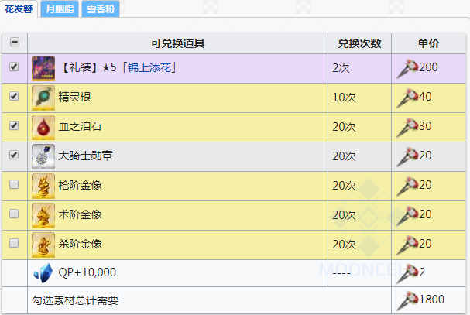Image resolution: width=470 pixels, height=315 pixels.
Task: Click the 术阶金像 gold statue icon
Action: [x=43, y=215]
